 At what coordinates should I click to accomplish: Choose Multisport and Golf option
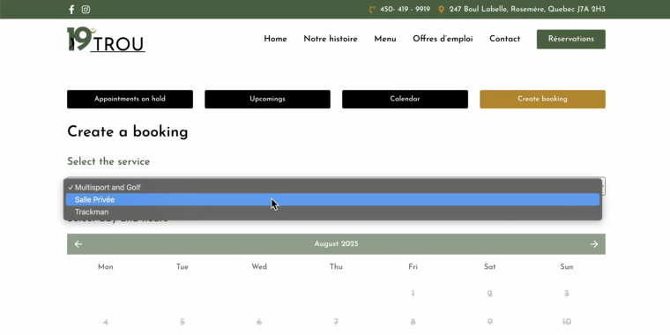click(x=332, y=187)
